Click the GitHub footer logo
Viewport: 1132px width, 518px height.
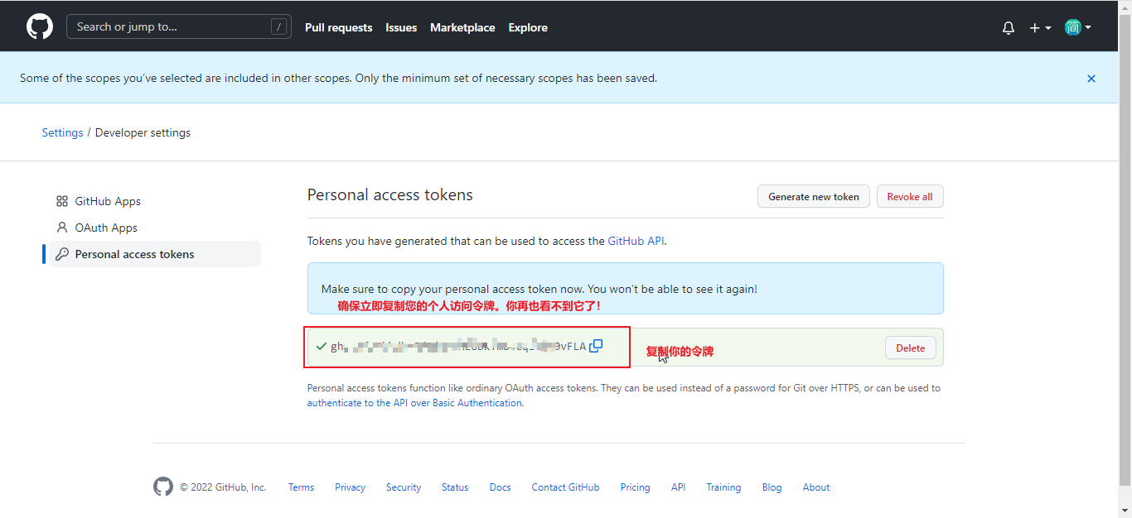point(163,487)
